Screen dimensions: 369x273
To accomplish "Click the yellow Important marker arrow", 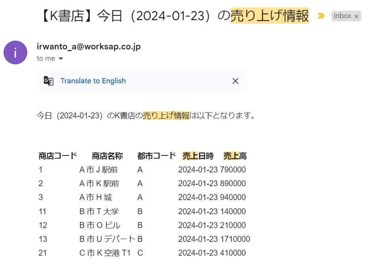I will [321, 16].
